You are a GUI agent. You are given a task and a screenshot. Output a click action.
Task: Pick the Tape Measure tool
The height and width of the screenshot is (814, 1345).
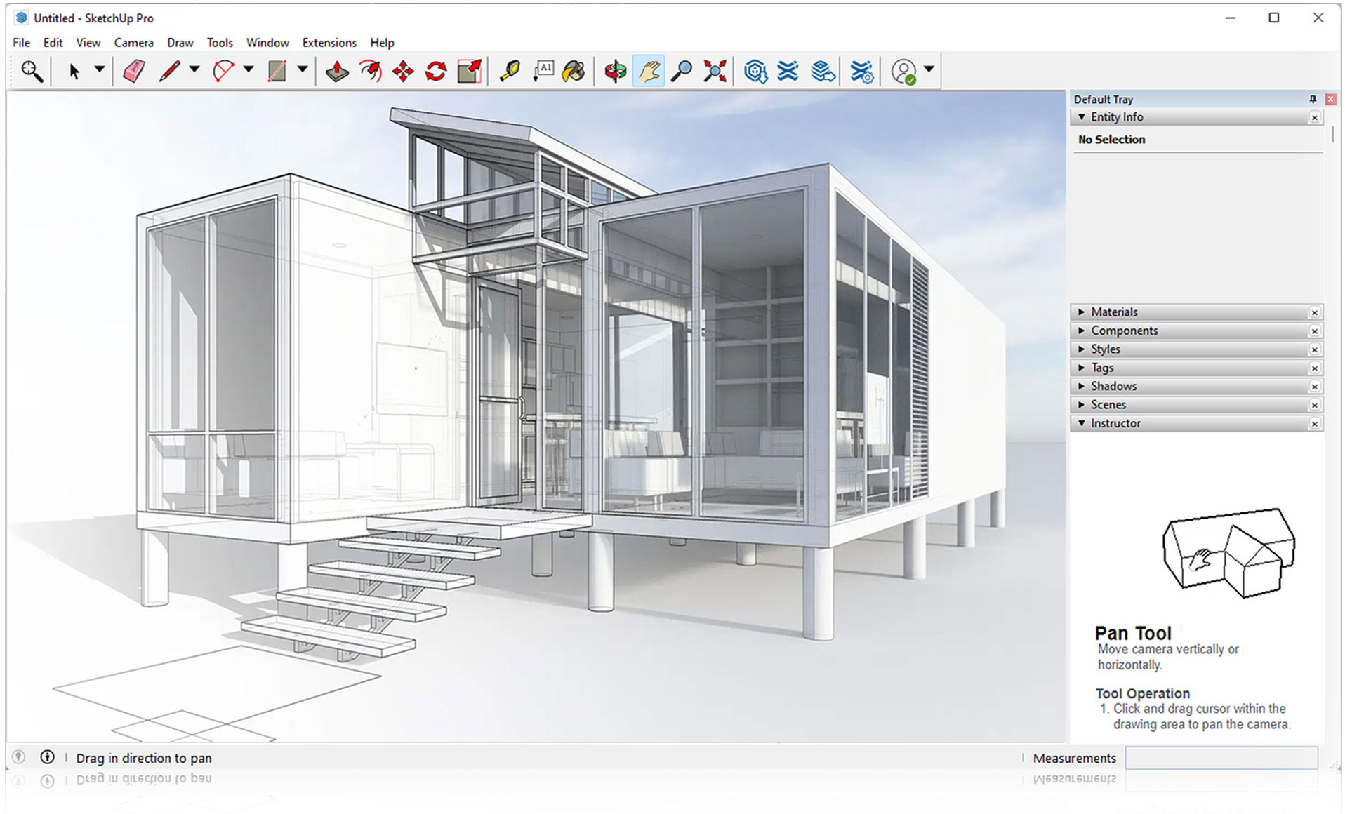pos(510,70)
